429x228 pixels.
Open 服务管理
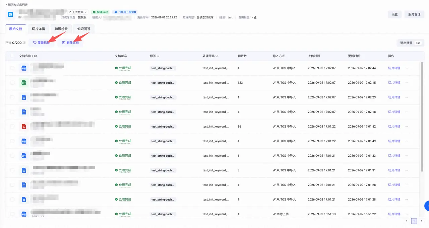(x=414, y=14)
